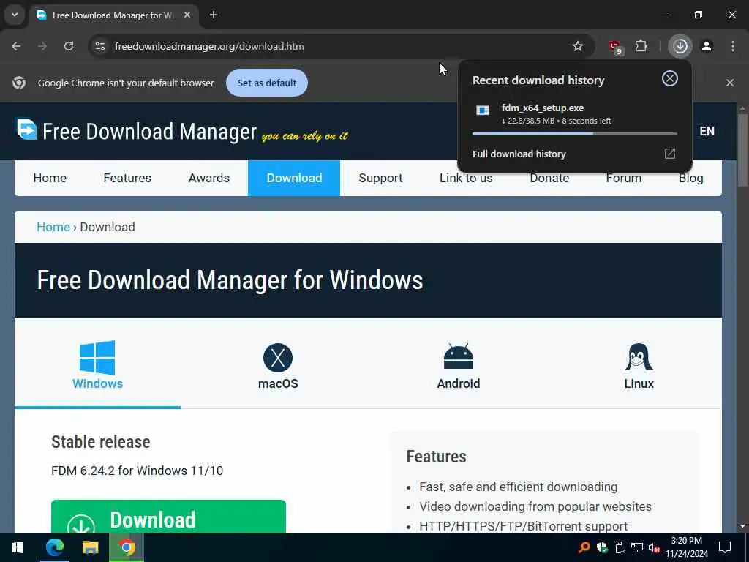Open the Chrome profile avatar icon
This screenshot has height=562, width=749.
[707, 46]
